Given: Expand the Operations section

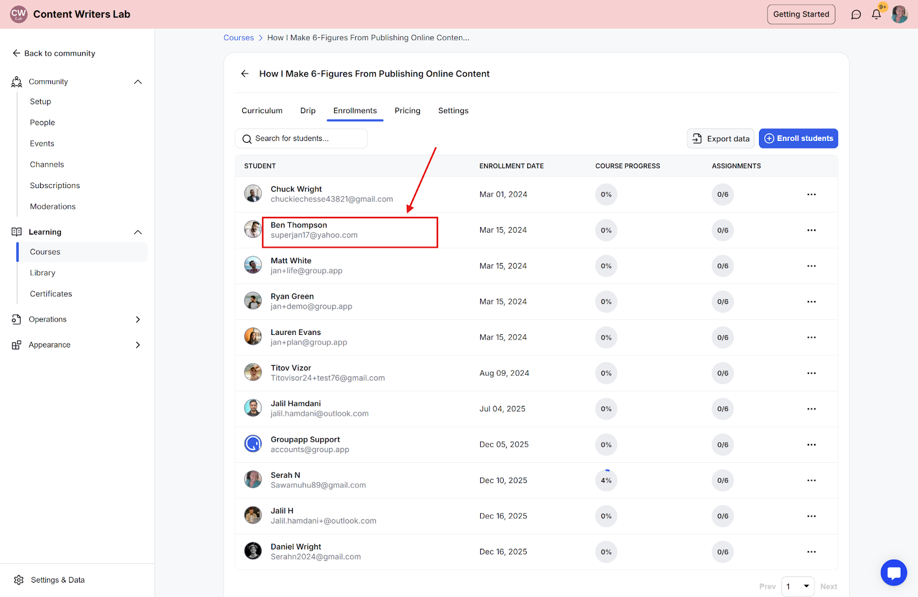Looking at the screenshot, I should point(77,319).
